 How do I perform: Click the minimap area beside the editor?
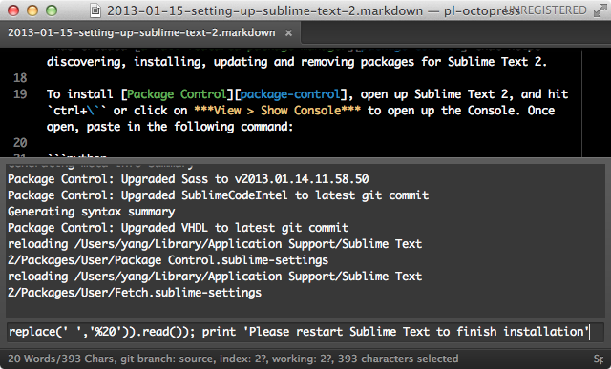click(x=596, y=103)
